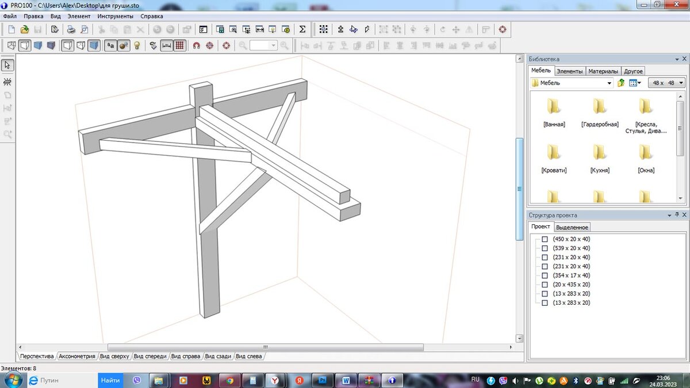This screenshot has height=388, width=690.
Task: Toggle the outlined cube edges button
Action: coord(67,45)
